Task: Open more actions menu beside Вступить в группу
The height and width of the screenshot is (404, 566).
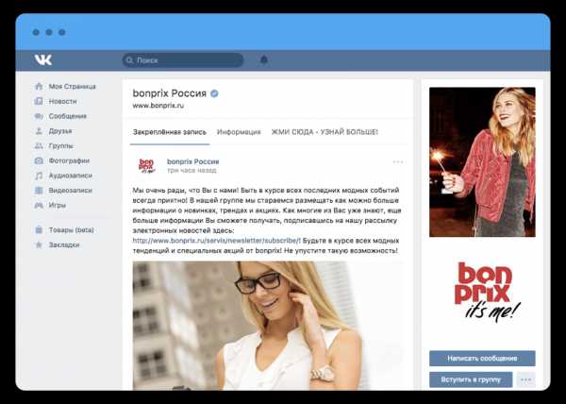Action: (526, 379)
